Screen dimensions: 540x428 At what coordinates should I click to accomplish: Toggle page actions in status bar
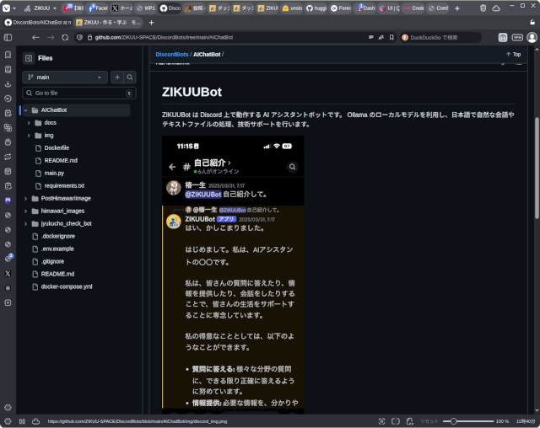coord(409,421)
